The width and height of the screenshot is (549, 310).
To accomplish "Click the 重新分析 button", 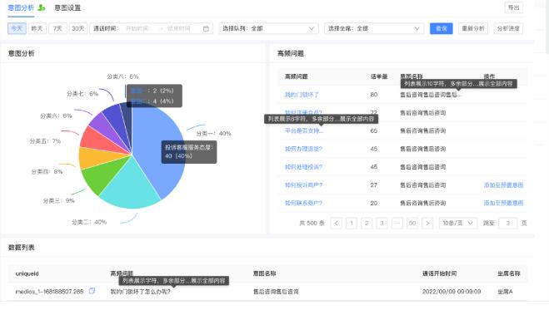I will pos(473,28).
